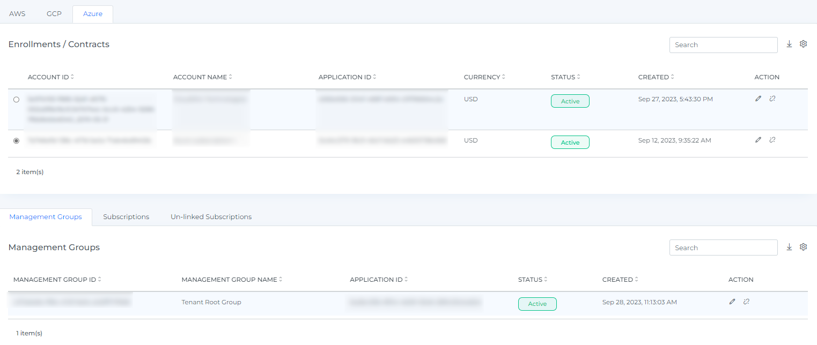Edit the enrollment created Sep 12, 2023
This screenshot has width=817, height=345.
point(758,140)
